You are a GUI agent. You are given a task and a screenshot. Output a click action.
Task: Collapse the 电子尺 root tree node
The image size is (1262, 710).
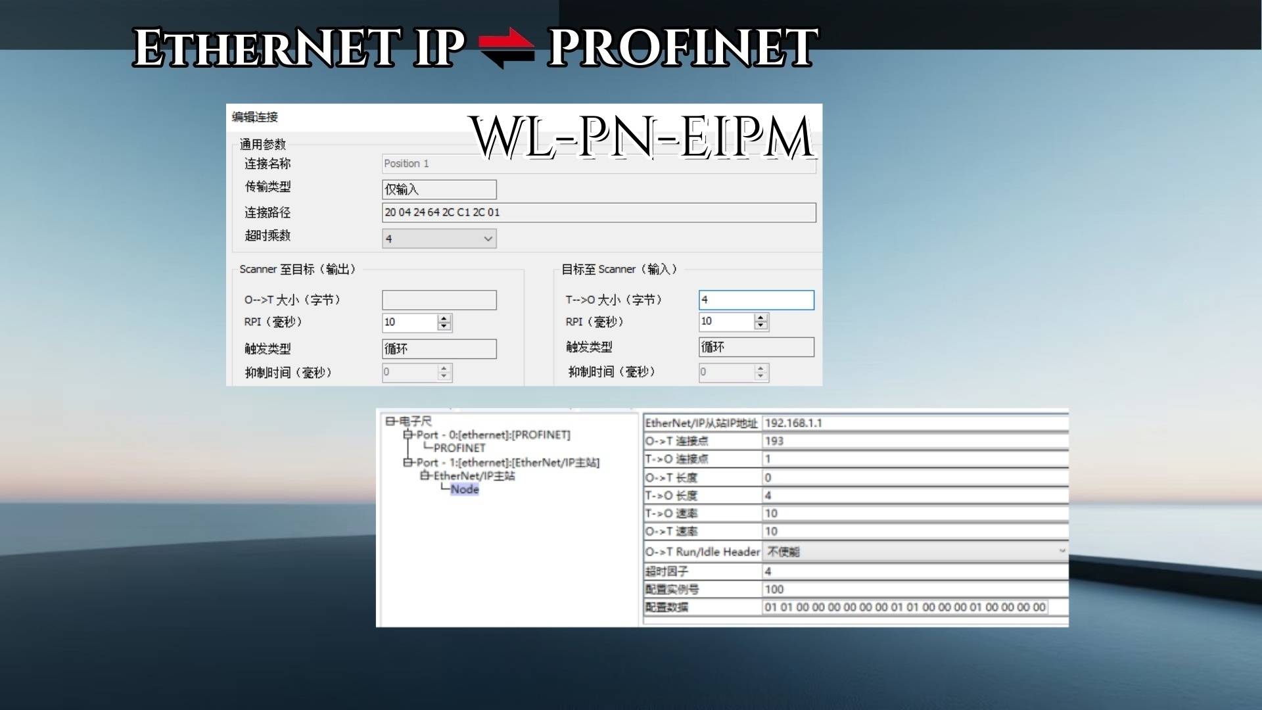[x=392, y=422]
